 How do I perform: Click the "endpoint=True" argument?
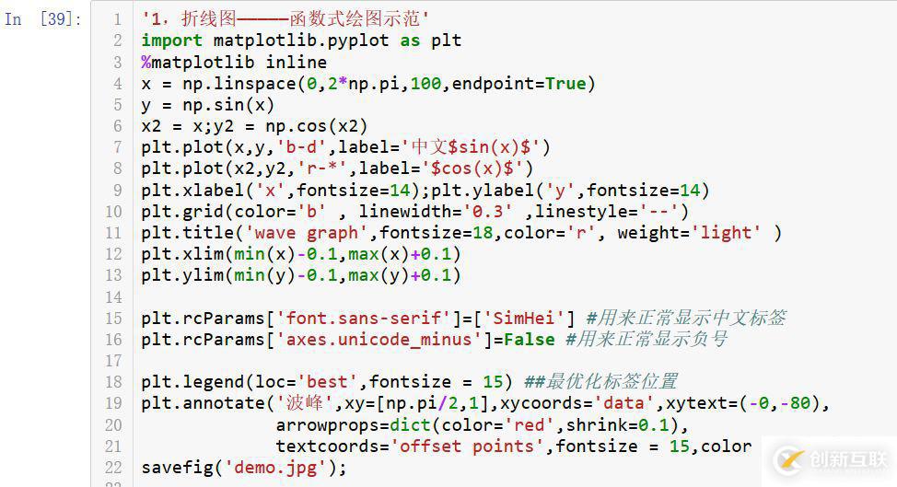518,84
